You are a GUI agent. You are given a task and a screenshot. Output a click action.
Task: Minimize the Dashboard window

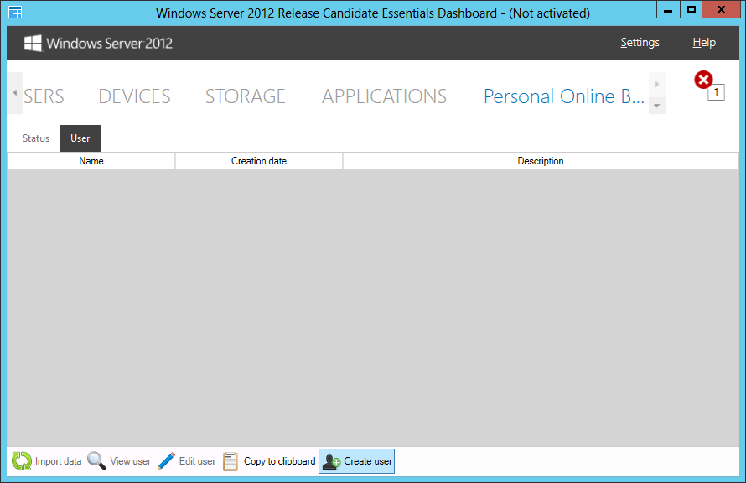(668, 10)
